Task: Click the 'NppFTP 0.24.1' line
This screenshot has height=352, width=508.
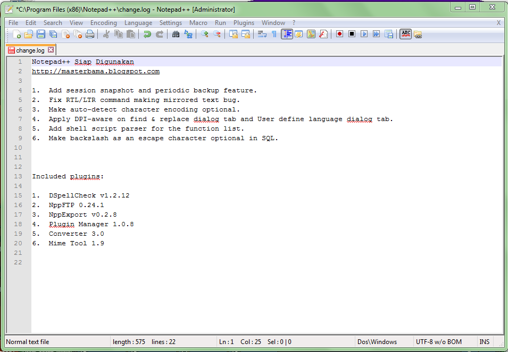Action: [76, 205]
